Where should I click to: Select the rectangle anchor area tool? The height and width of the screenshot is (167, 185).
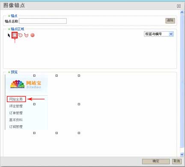(15, 35)
